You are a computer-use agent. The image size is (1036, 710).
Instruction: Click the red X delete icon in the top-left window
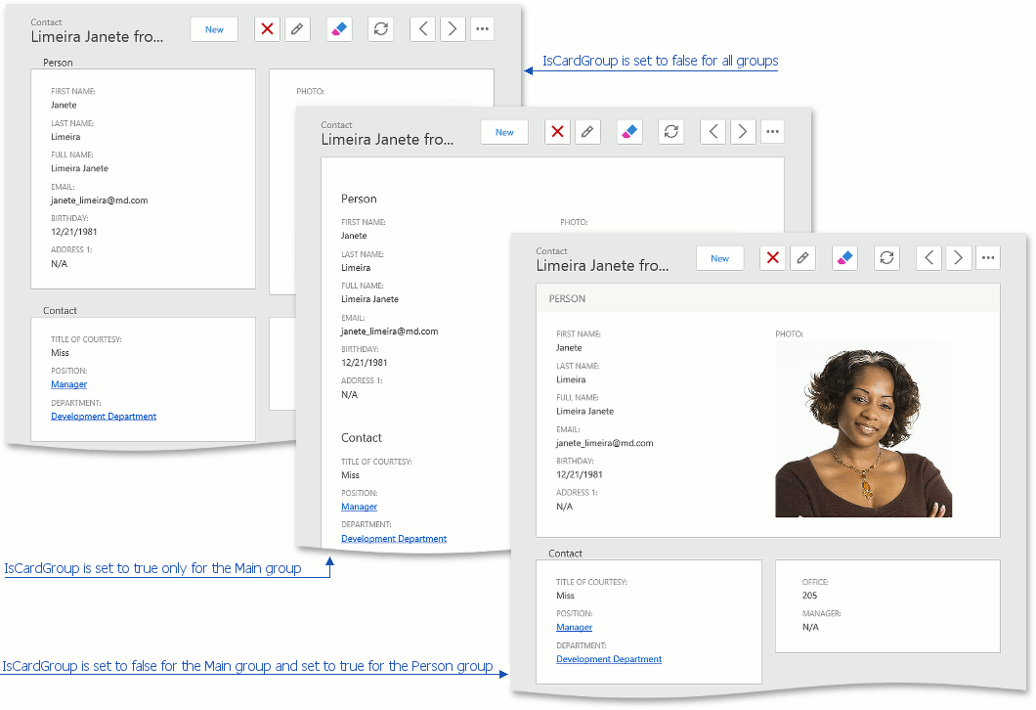pyautogui.click(x=267, y=29)
